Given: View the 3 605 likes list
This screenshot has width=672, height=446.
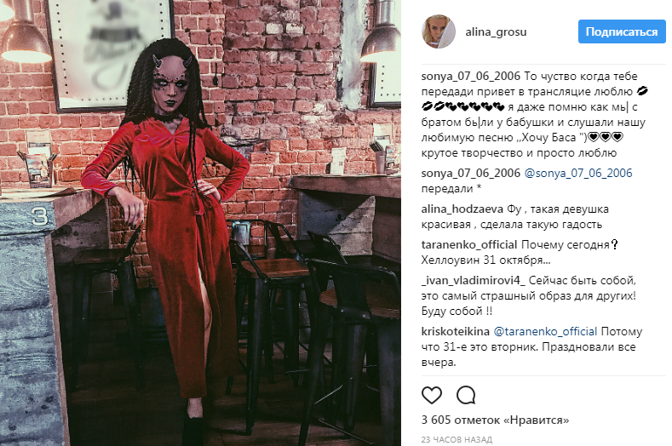Looking at the screenshot, I should click(495, 420).
